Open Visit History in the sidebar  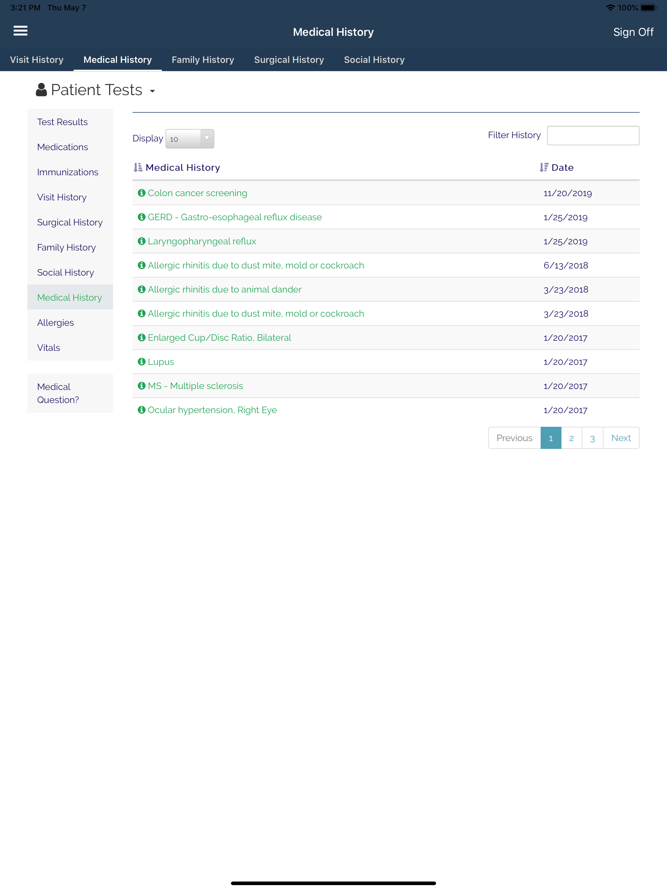pyautogui.click(x=70, y=197)
